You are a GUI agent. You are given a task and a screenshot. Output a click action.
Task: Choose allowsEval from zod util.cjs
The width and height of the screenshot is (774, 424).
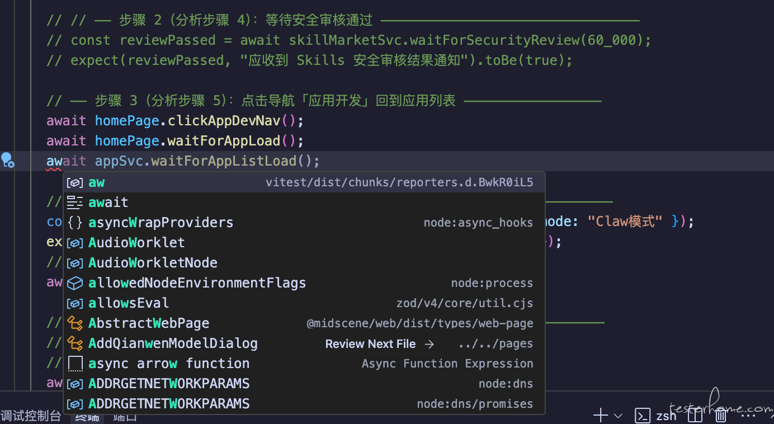(x=304, y=303)
